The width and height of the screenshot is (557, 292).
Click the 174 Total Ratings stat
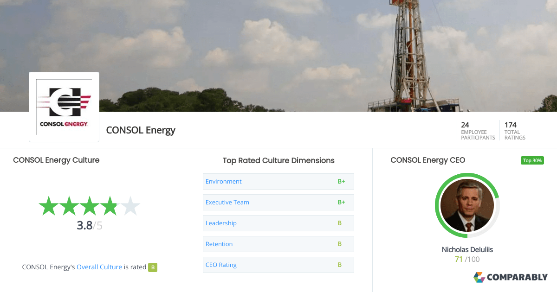pos(514,130)
